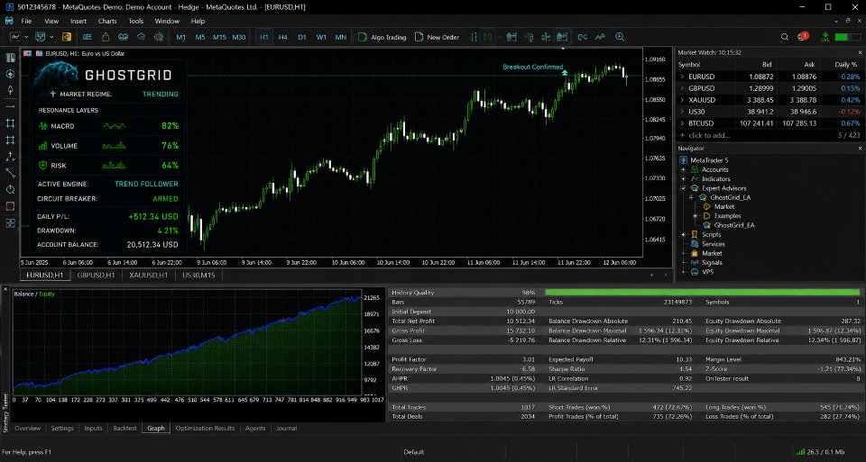The image size is (866, 462).
Task: Switch chart to MN timeframe
Action: pyautogui.click(x=341, y=38)
